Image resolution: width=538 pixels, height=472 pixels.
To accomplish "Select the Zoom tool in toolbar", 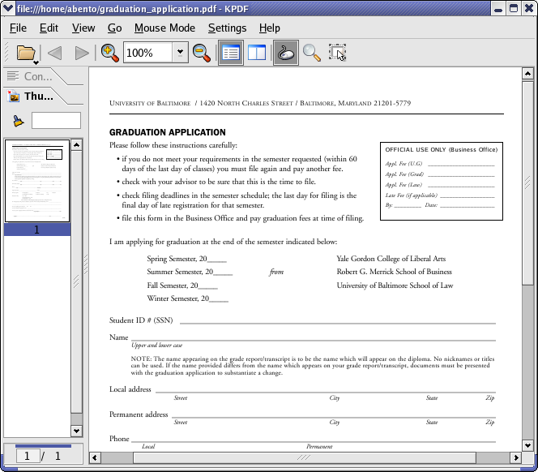I will click(311, 53).
